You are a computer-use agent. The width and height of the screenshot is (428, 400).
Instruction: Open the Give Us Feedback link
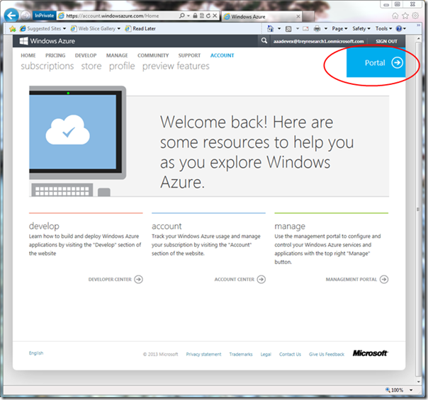327,354
